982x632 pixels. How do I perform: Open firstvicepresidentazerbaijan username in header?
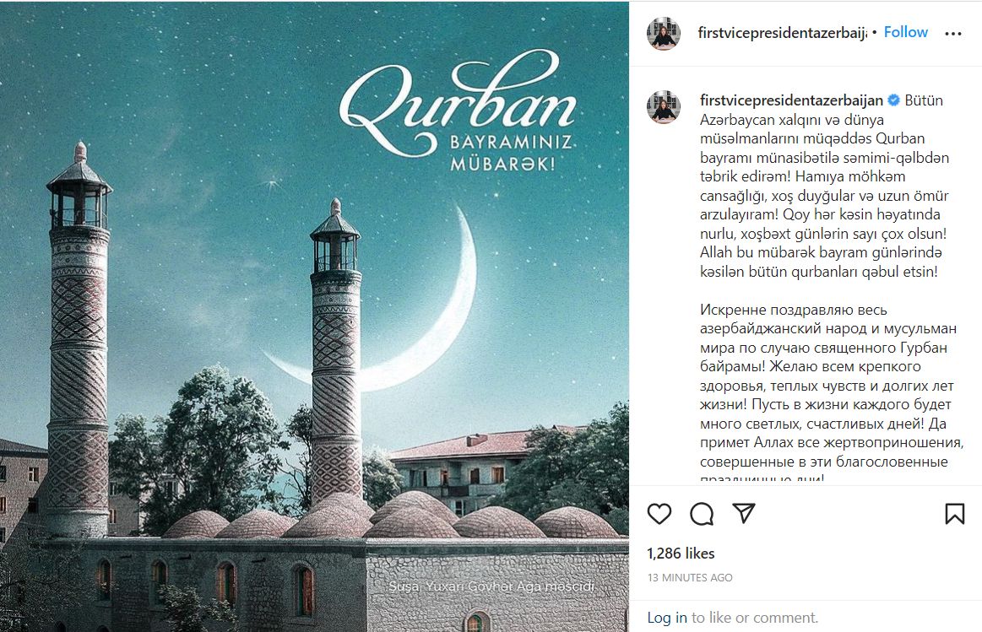[x=782, y=33]
